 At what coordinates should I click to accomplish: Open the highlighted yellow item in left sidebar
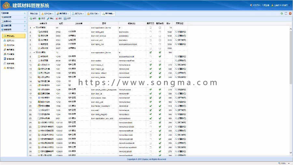point(14,36)
